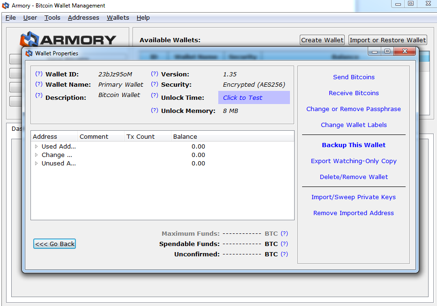
Task: Click the 0.00 balance in the Change row
Action: [198, 155]
